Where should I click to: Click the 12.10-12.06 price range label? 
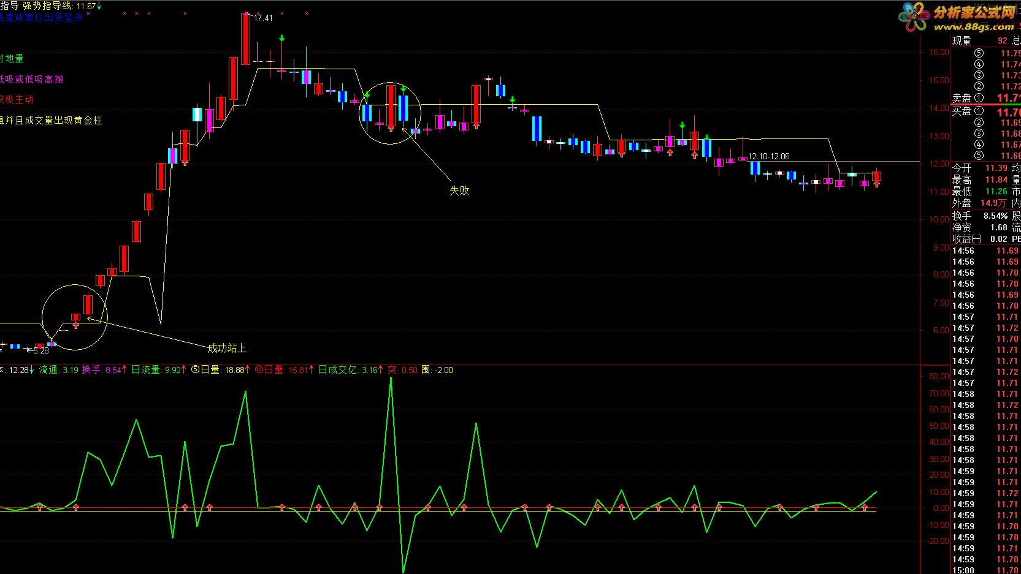[768, 156]
